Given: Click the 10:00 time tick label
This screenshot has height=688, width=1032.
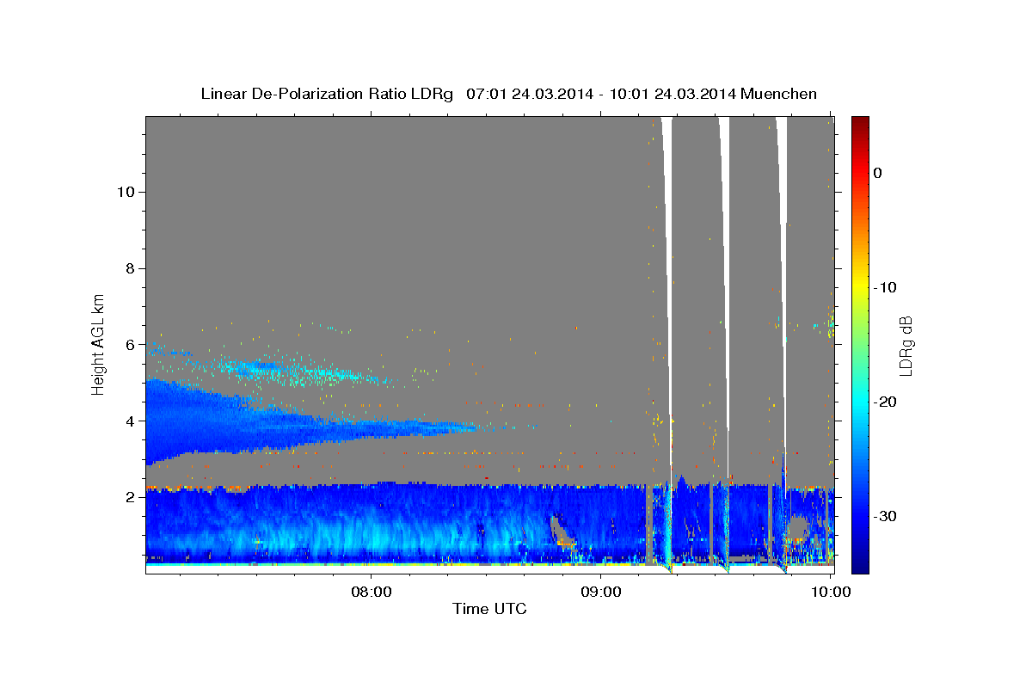Looking at the screenshot, I should (831, 592).
